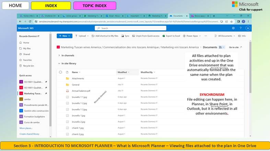Screen dimensions: 270x151
Task: Click the Go to site link
Action: (235, 47)
